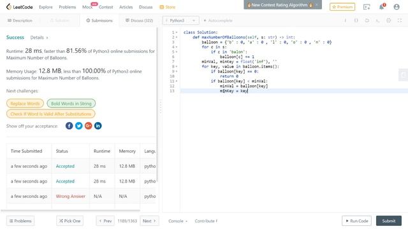408x229 pixels.
Task: Open the Python3 language dropdown
Action: tap(181, 20)
